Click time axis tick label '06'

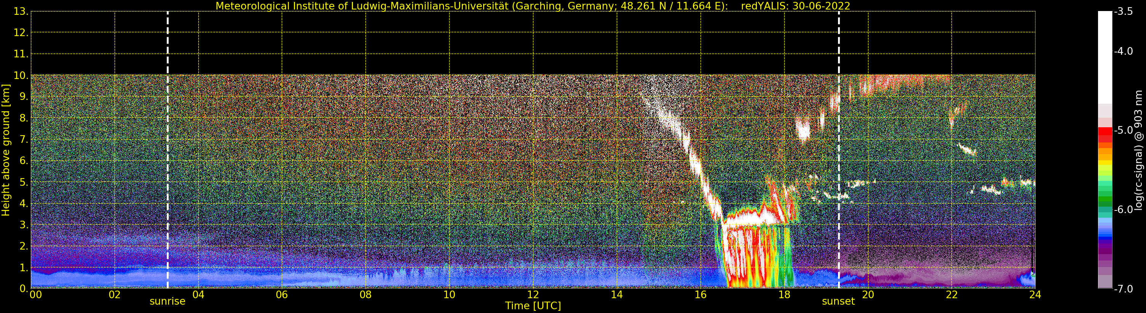pyautogui.click(x=282, y=295)
